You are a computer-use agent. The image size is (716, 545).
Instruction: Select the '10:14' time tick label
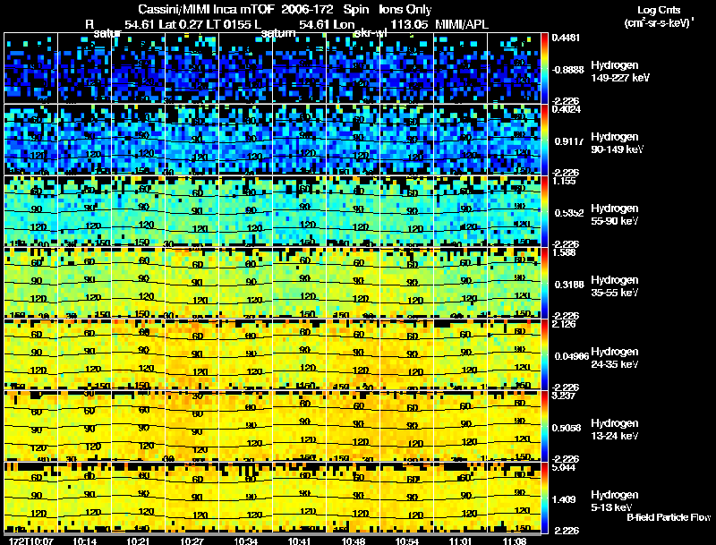[x=84, y=541]
